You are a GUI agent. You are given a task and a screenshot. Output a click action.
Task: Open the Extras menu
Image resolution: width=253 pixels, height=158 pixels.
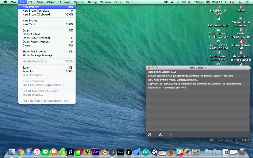coord(118,2)
